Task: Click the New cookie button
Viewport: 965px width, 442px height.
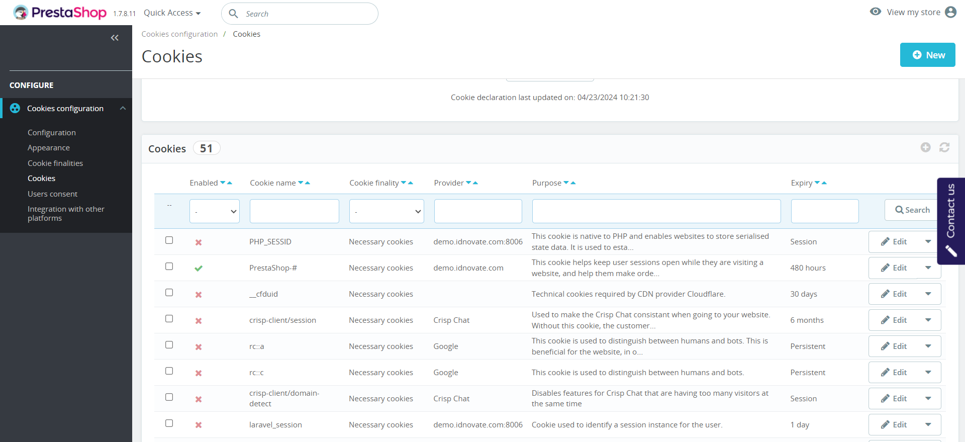Action: tap(928, 55)
